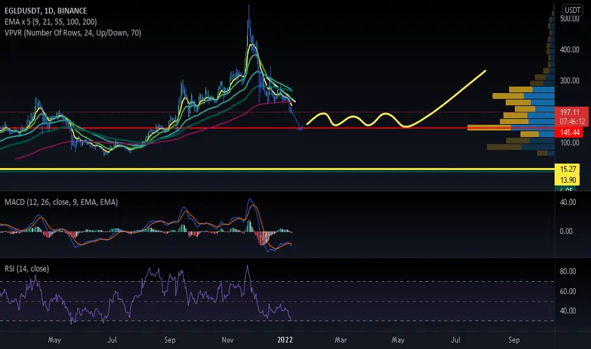This screenshot has height=349, width=591.
Task: Click the MACD indicator legend label
Action: (61, 202)
